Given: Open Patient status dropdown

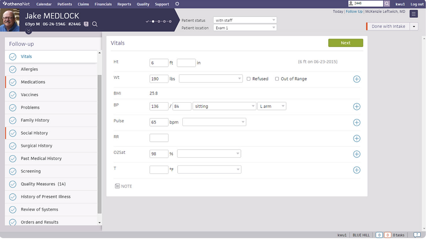Looking at the screenshot, I should click(x=245, y=20).
